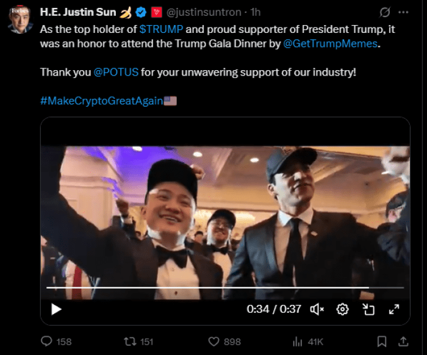Enter fullscreen video mode

(x=394, y=309)
